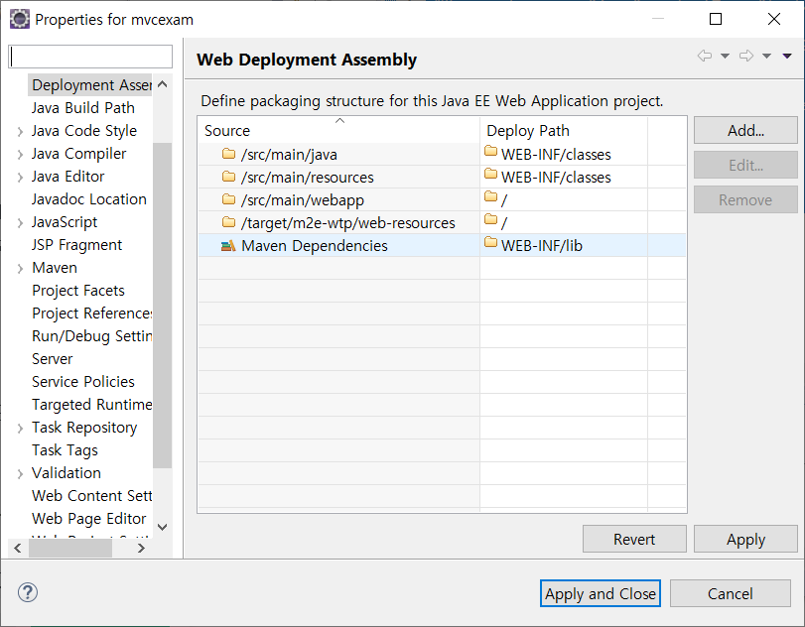Select Java Build Path page
The height and width of the screenshot is (627, 805).
(x=83, y=108)
